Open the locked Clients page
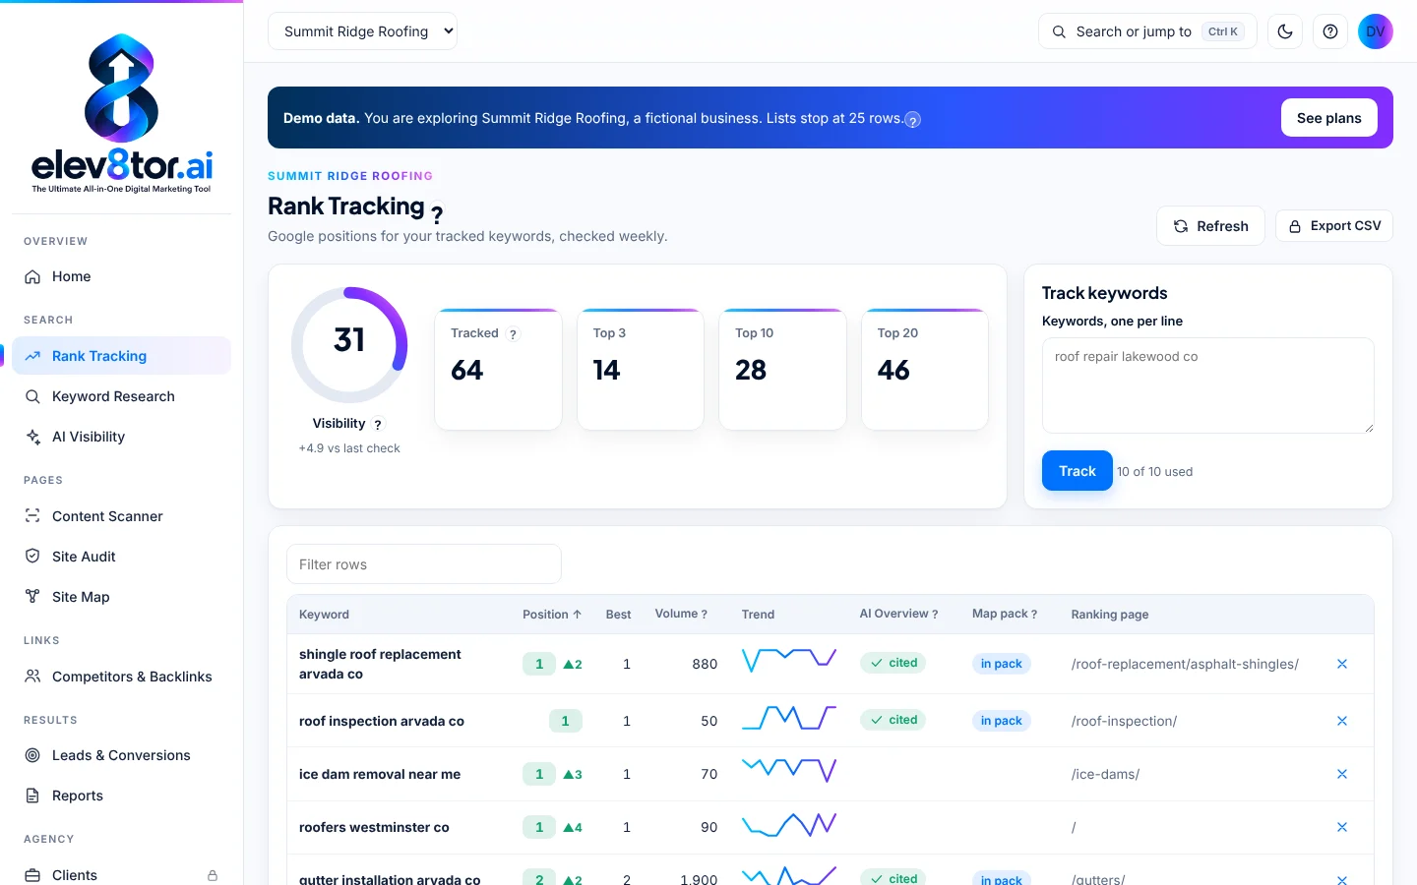The image size is (1417, 885). [121, 874]
